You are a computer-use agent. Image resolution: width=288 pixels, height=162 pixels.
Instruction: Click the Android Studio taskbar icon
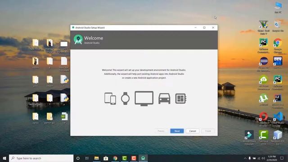pyautogui.click(x=143, y=158)
